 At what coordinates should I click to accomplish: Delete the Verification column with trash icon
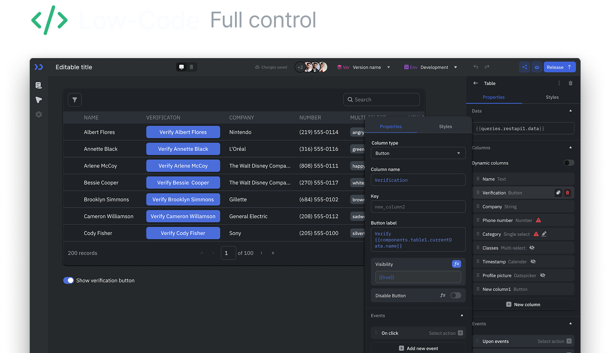point(567,193)
